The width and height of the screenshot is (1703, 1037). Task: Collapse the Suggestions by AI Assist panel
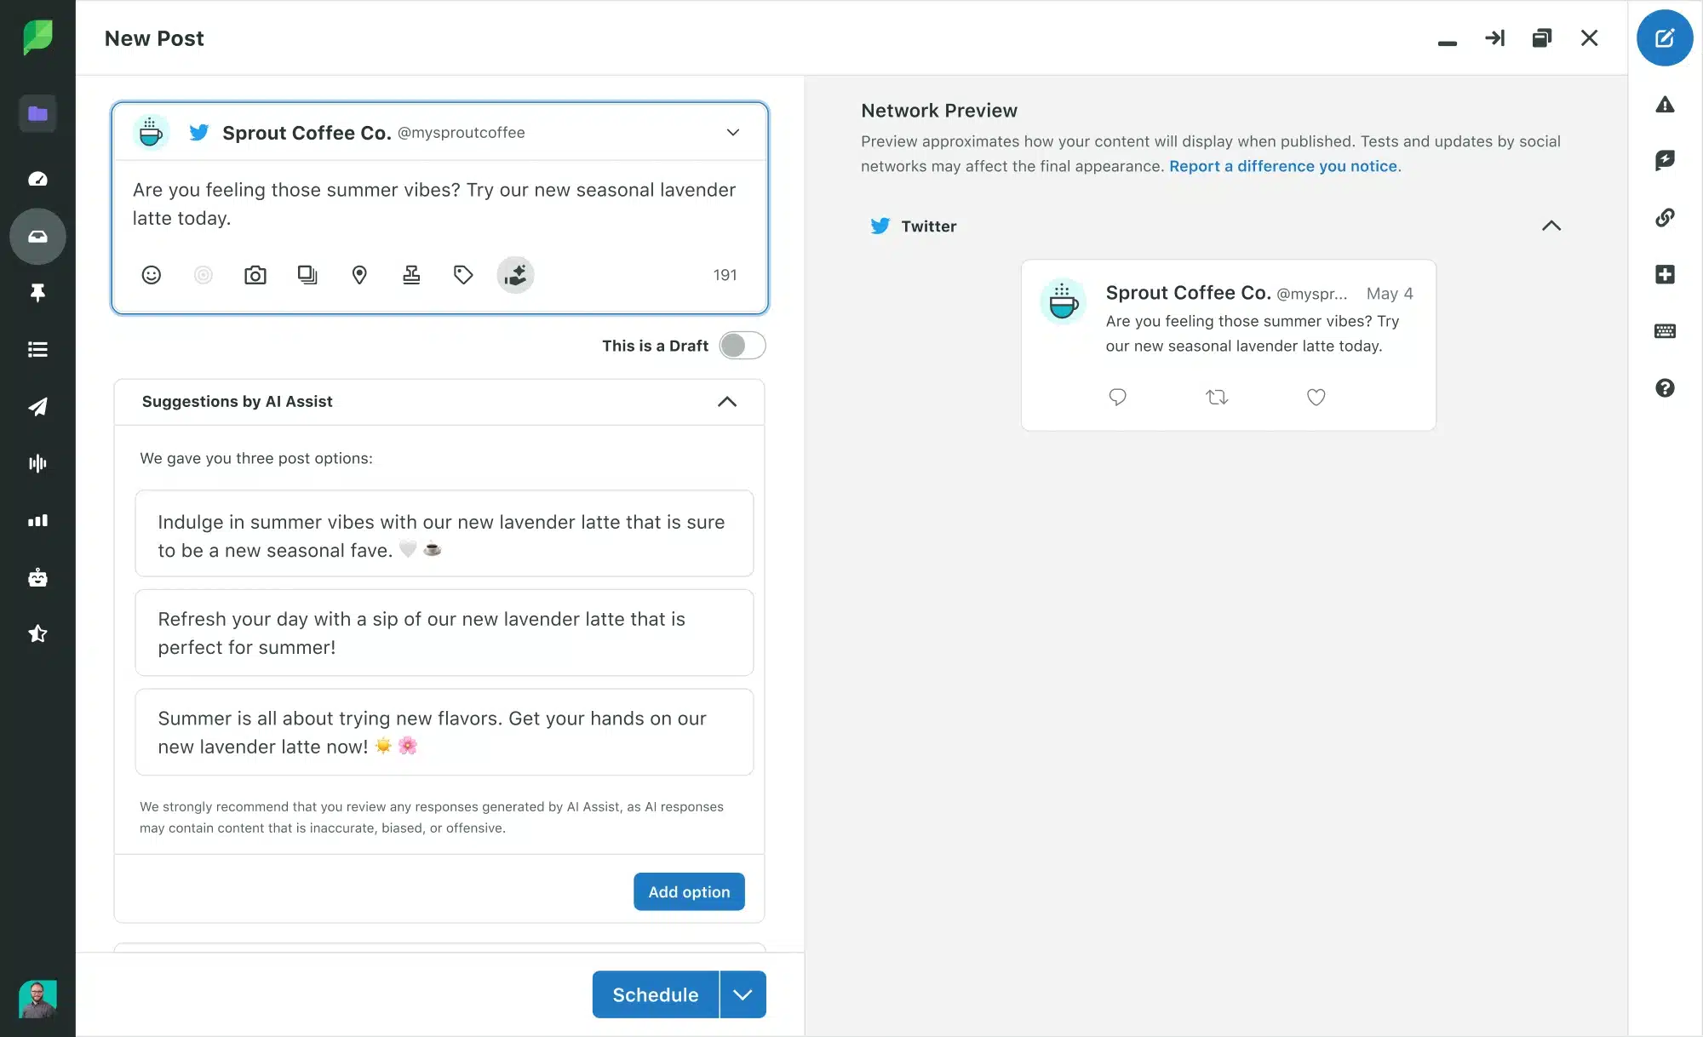tap(727, 401)
